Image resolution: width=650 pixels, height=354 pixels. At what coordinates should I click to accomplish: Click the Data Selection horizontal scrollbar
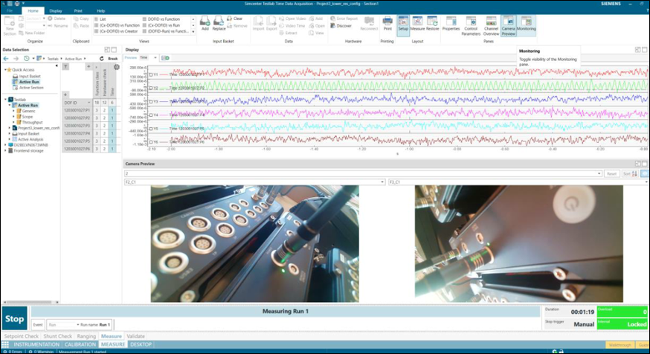(x=30, y=302)
